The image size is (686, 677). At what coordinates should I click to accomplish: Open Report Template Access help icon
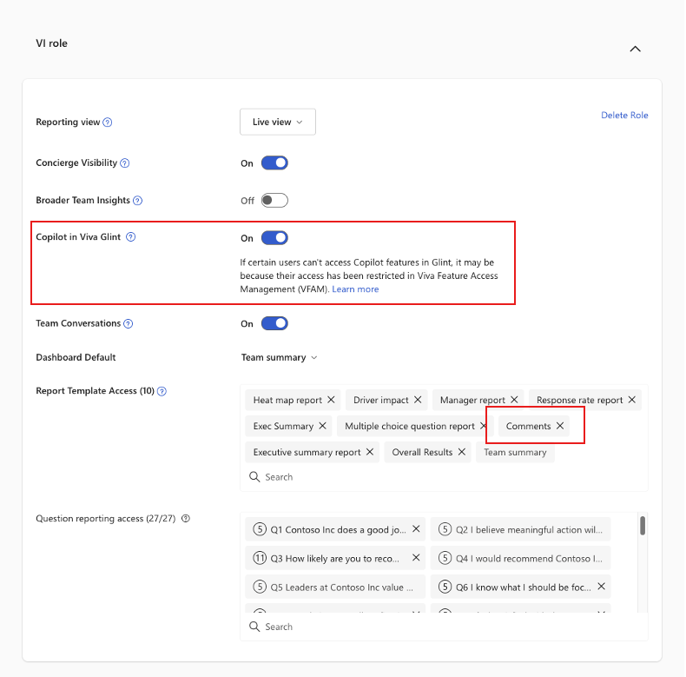pos(162,391)
